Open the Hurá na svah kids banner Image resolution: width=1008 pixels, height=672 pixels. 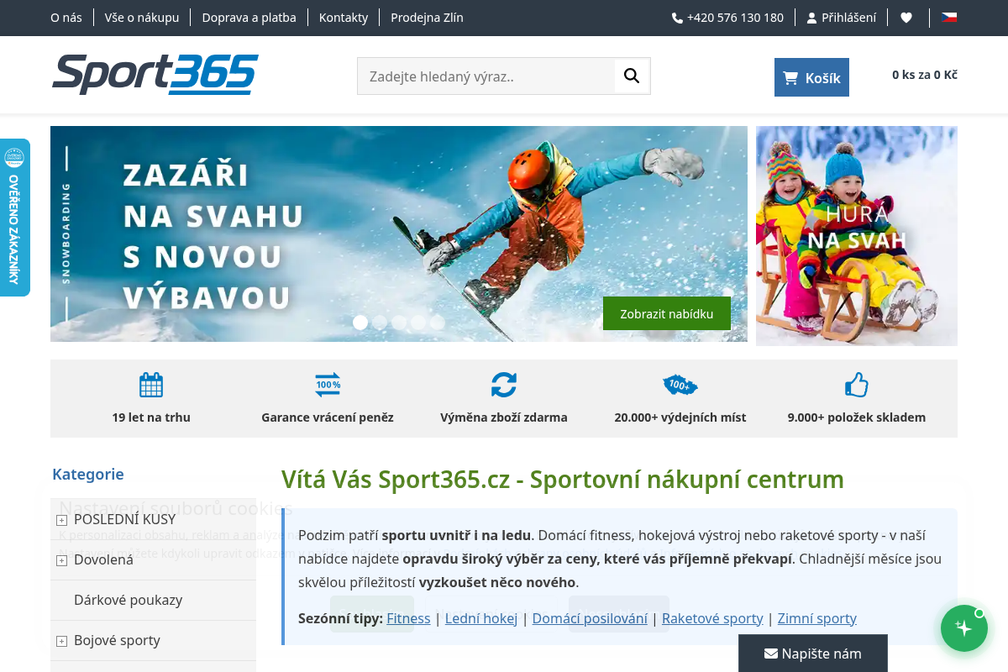[857, 236]
